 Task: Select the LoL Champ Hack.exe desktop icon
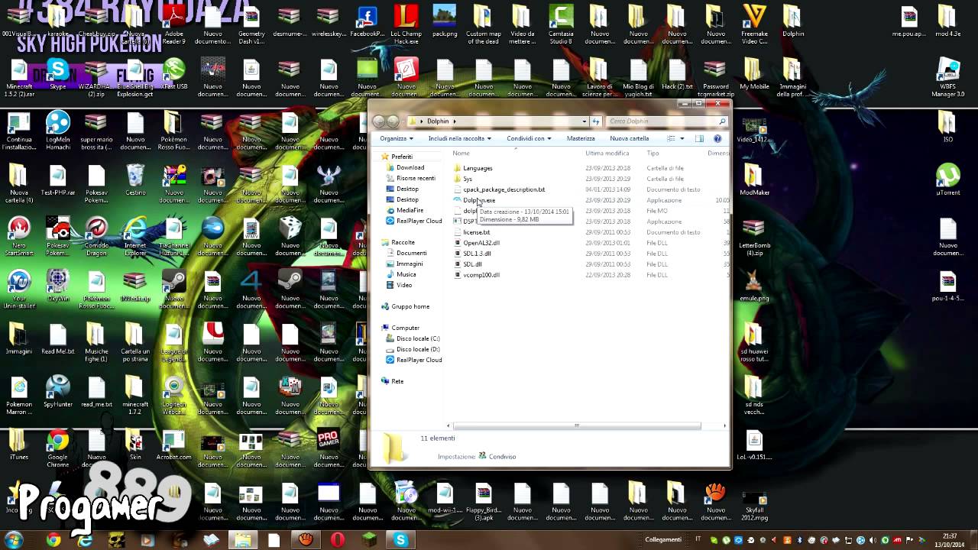coord(406,25)
